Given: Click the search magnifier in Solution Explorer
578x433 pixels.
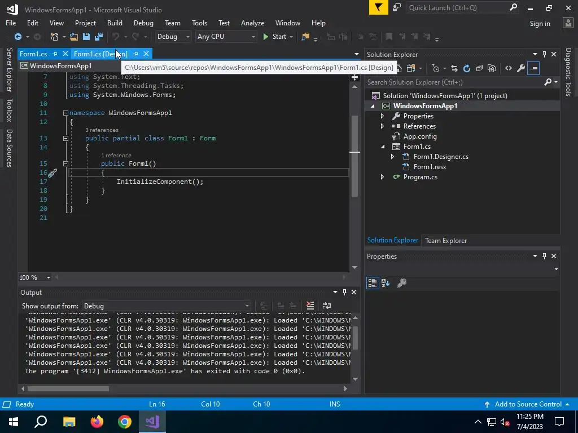Looking at the screenshot, I should [548, 82].
